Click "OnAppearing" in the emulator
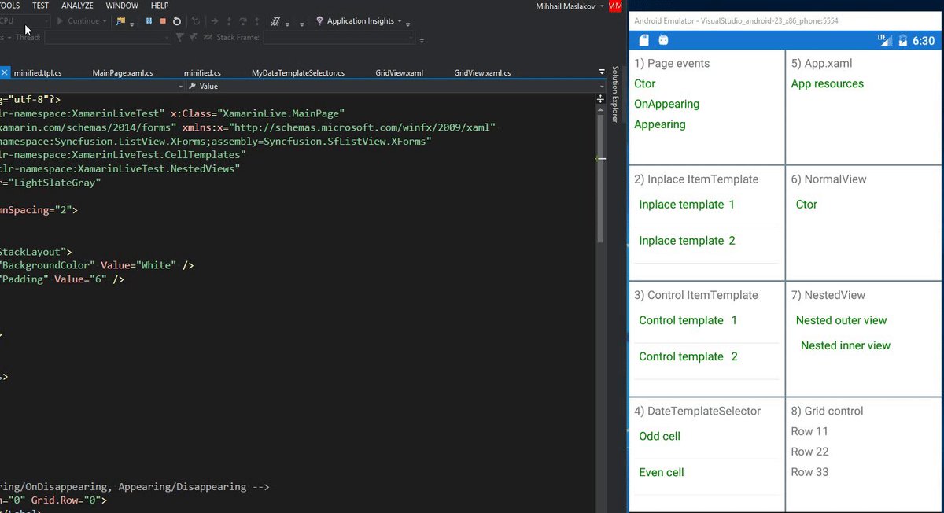Screen dimensions: 944x513 pyautogui.click(x=666, y=104)
